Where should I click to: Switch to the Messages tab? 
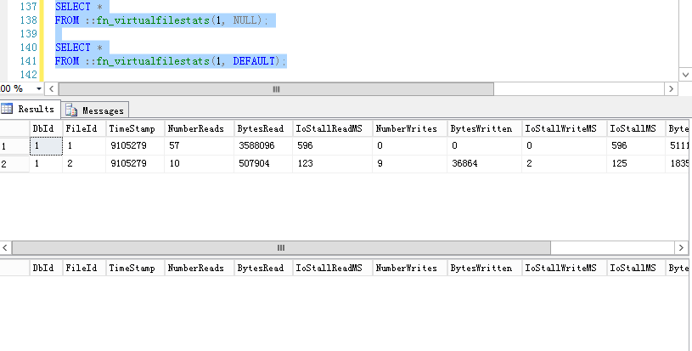click(102, 110)
